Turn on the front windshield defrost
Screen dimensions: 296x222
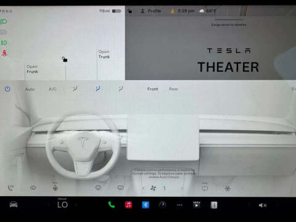98,187
